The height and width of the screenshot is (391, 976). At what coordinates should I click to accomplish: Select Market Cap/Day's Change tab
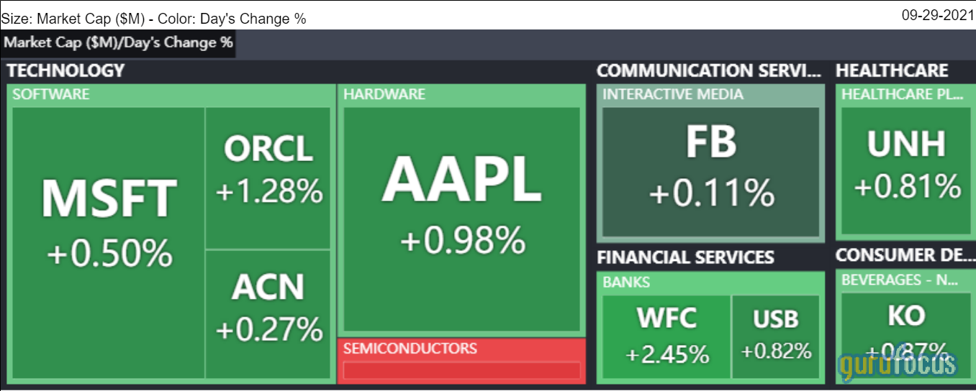pos(119,43)
